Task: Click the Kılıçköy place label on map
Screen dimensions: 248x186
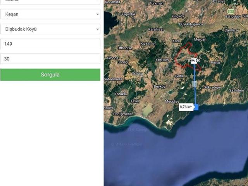Action: click(178, 16)
